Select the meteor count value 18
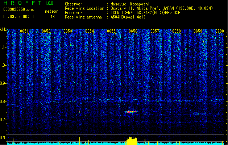The width and height of the screenshot is (228, 145). [53, 17]
